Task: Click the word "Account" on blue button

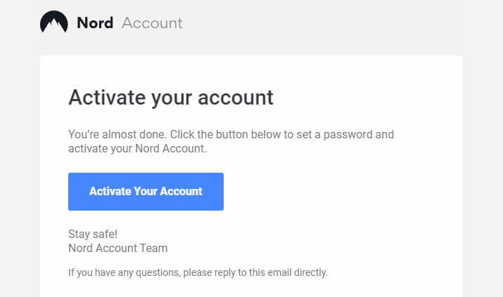Action: [x=181, y=192]
